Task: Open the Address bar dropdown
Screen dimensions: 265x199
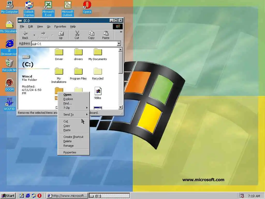Action: [x=119, y=44]
